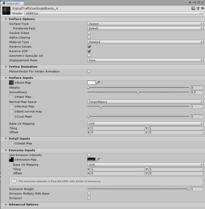
Task: Adjust the Exposure Weight slider
Action: tap(138, 189)
